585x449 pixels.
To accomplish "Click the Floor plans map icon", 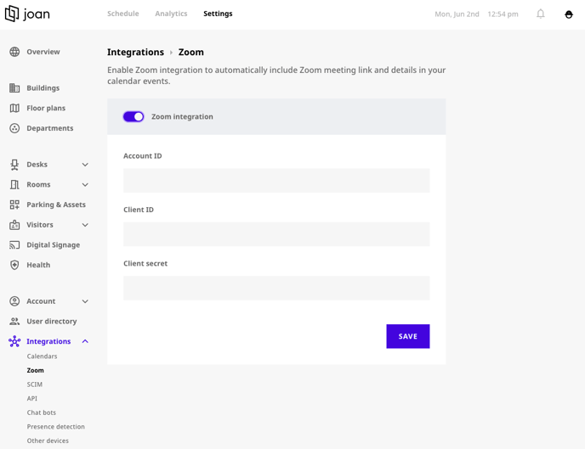I will tap(14, 108).
